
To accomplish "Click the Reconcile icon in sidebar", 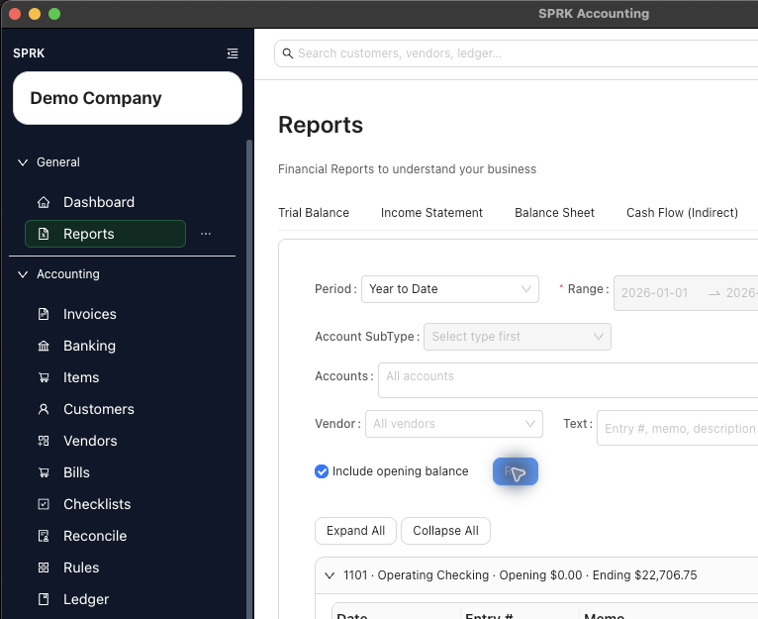I will pyautogui.click(x=44, y=536).
